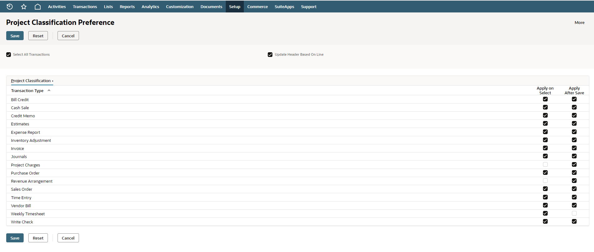Toggle Apply After Save for Project Charges
The image size is (594, 252).
[574, 165]
